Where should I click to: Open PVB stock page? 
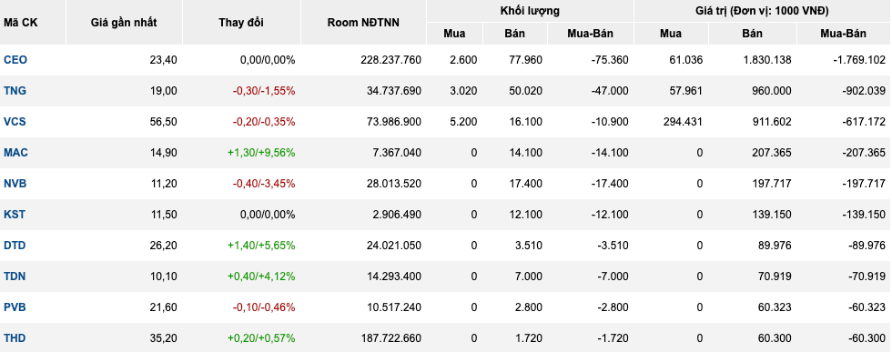(x=15, y=307)
